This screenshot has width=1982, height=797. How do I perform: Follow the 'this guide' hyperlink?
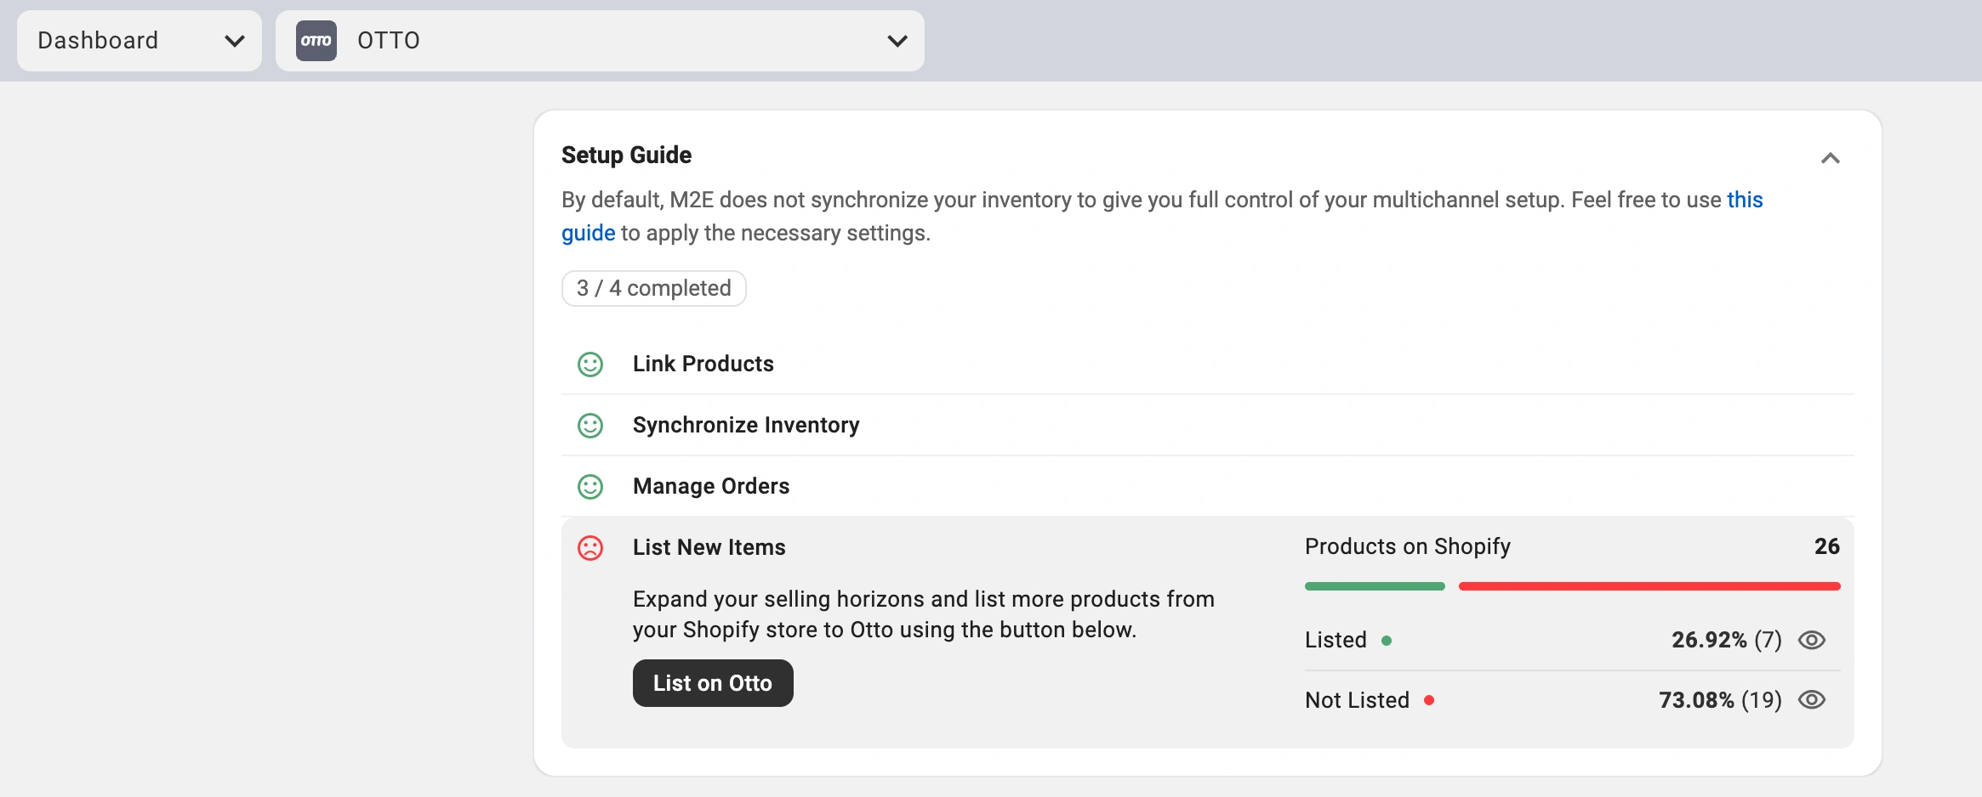pos(1744,200)
